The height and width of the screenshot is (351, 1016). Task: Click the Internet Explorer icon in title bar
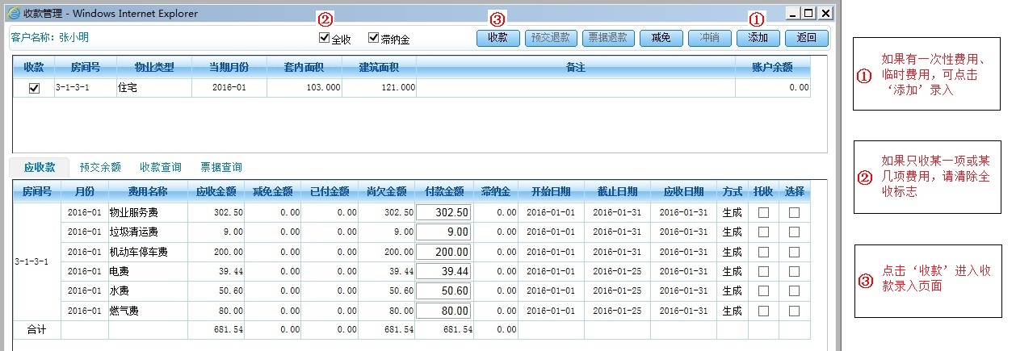tap(13, 13)
